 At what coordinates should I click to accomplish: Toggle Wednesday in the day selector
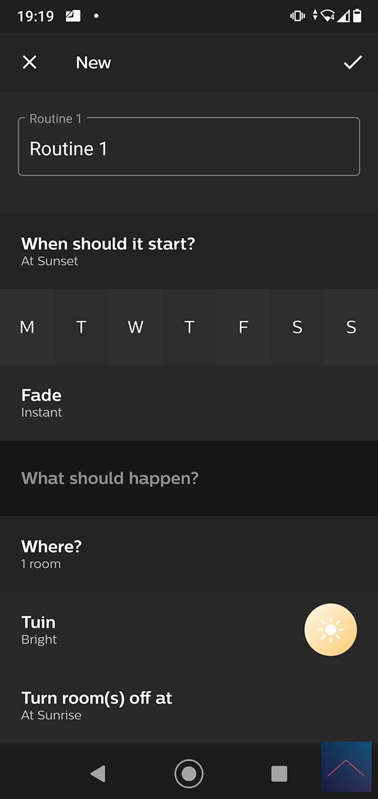135,327
